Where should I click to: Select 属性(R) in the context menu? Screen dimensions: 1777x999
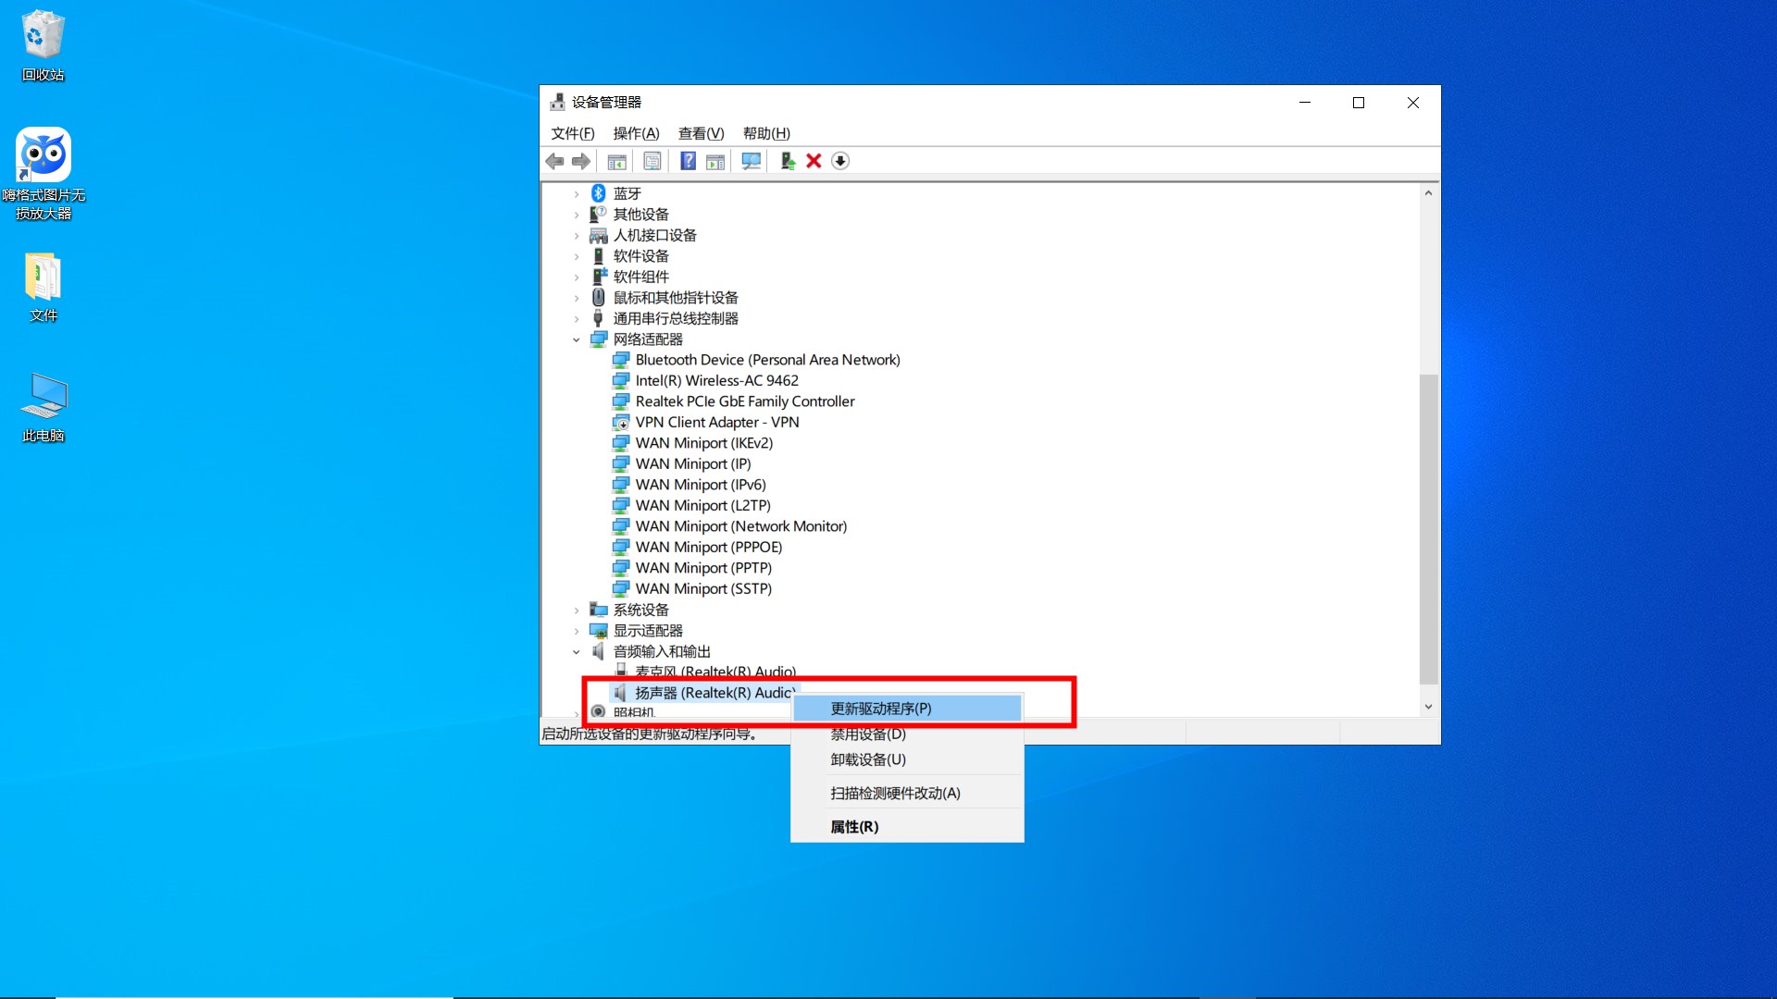tap(853, 827)
